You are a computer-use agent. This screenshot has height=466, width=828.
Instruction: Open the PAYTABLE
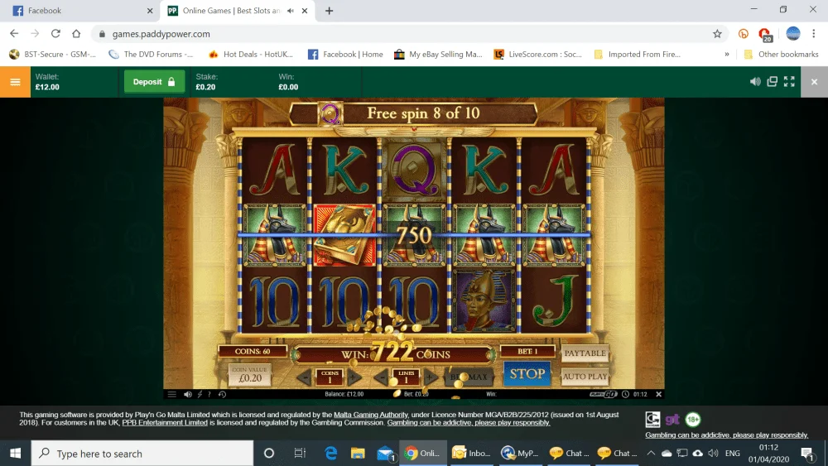pos(585,353)
